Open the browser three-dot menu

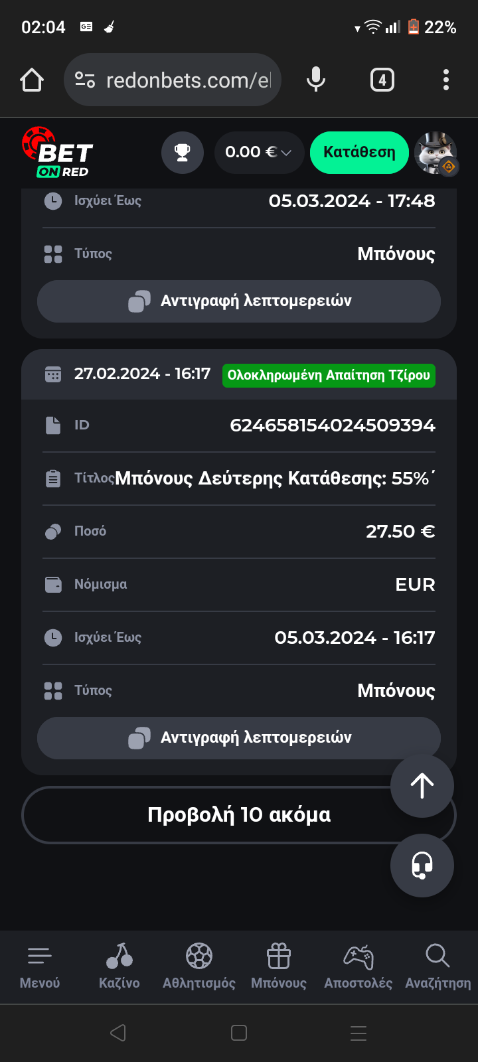pyautogui.click(x=446, y=80)
